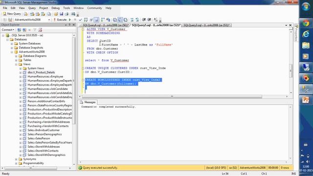Open the File menu

click(5, 8)
